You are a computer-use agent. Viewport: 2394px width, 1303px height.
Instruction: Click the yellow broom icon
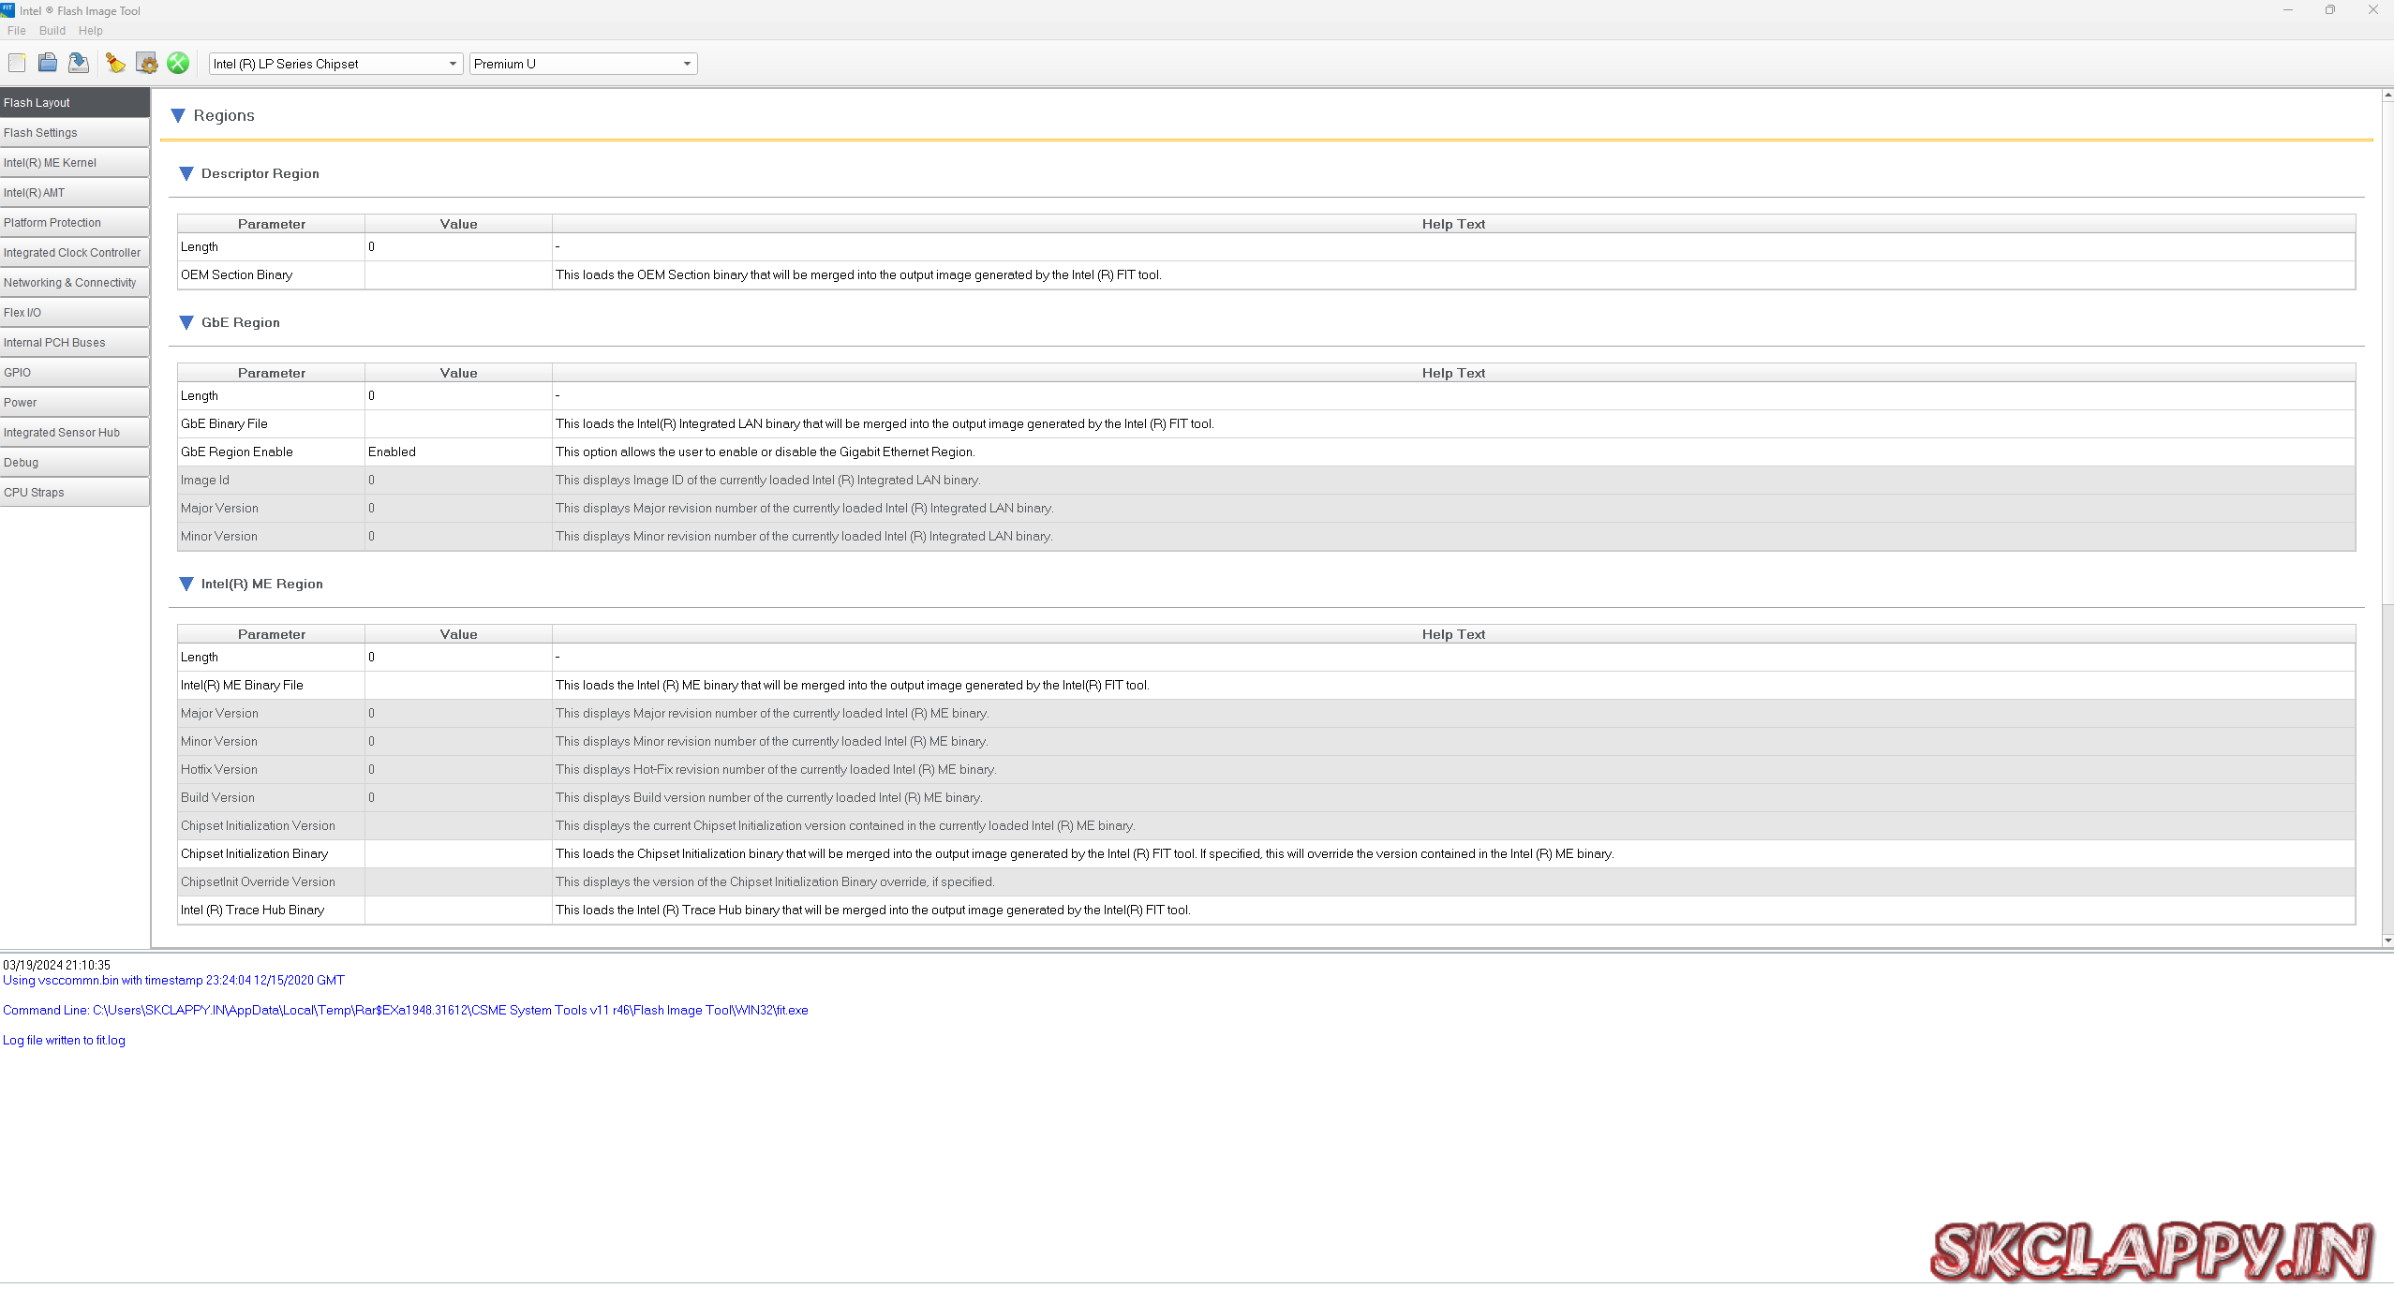[115, 63]
